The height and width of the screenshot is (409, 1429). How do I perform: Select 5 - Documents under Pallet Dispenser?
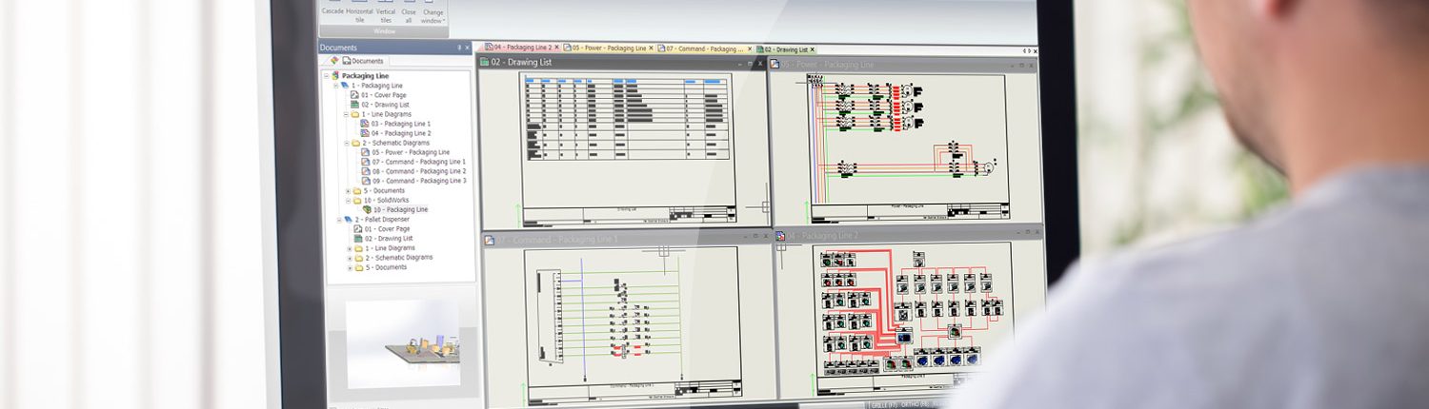point(388,267)
